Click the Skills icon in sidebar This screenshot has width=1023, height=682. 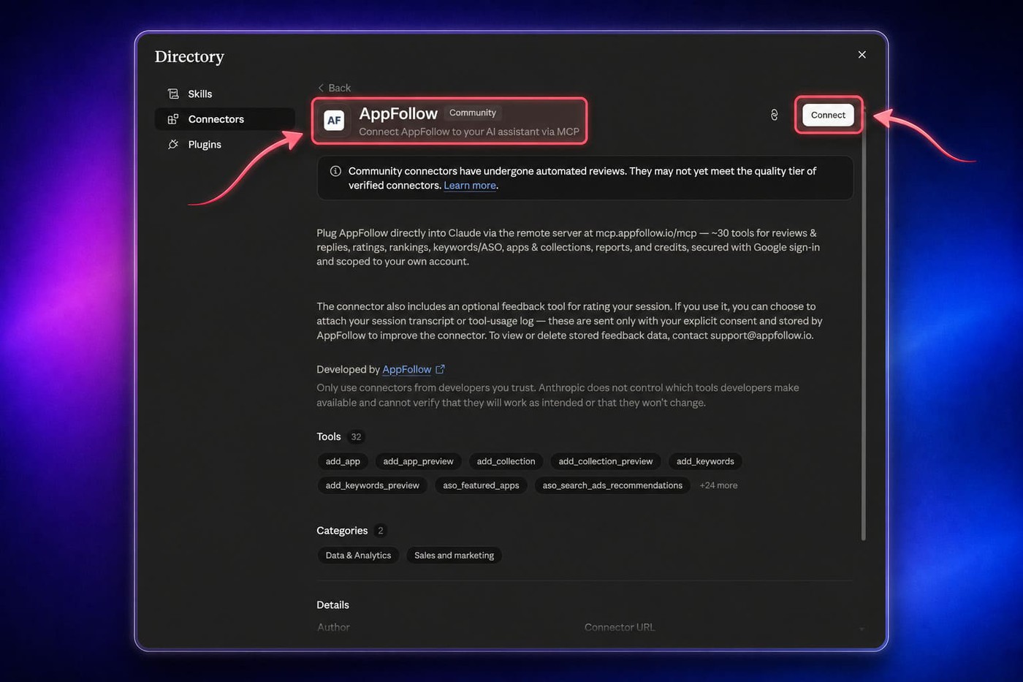pos(173,94)
